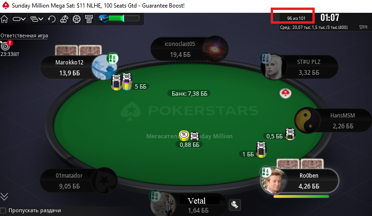This screenshot has height=216, width=372.
Task: Click the Банк: 7,38 ББ pot label
Action: click(189, 93)
